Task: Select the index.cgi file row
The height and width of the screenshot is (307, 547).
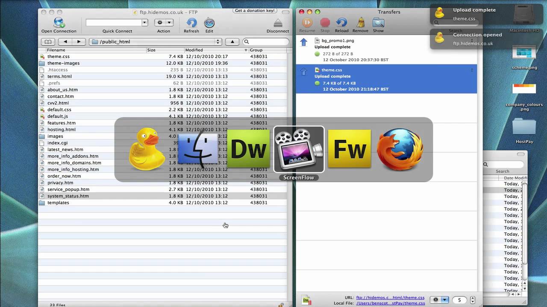Action: coord(162,143)
